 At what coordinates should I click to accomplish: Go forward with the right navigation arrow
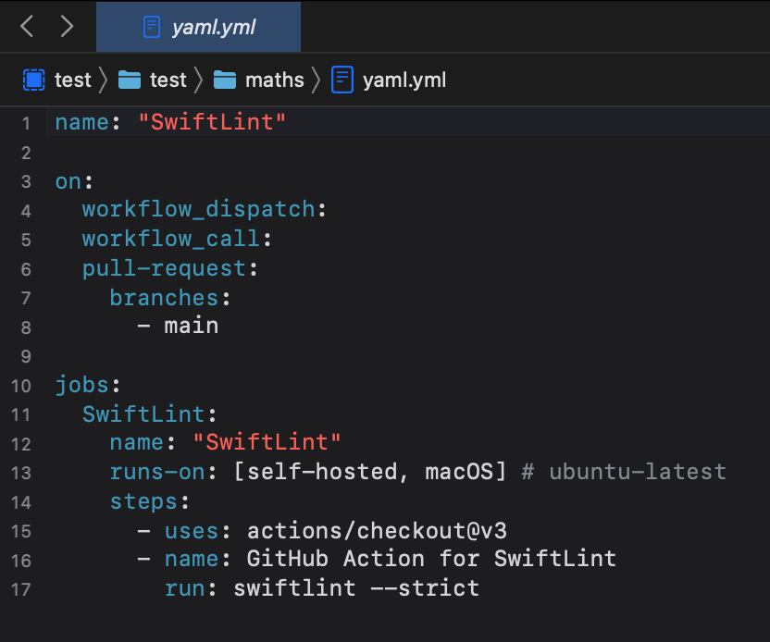coord(67,26)
